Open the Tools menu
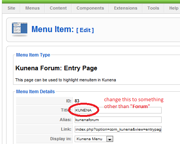180x144 pixels. (x=153, y=8)
